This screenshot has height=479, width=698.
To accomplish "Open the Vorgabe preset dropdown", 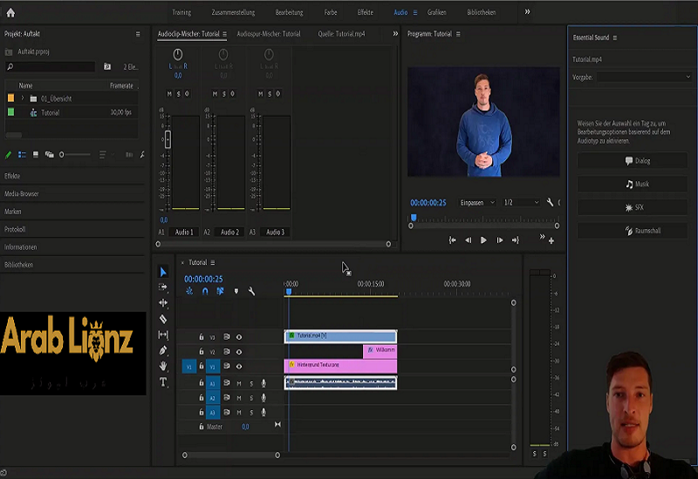I will click(645, 77).
